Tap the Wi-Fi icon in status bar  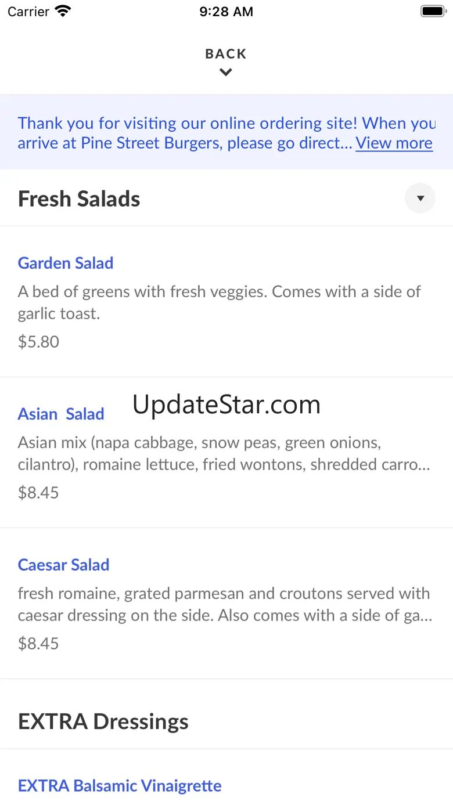(x=62, y=11)
